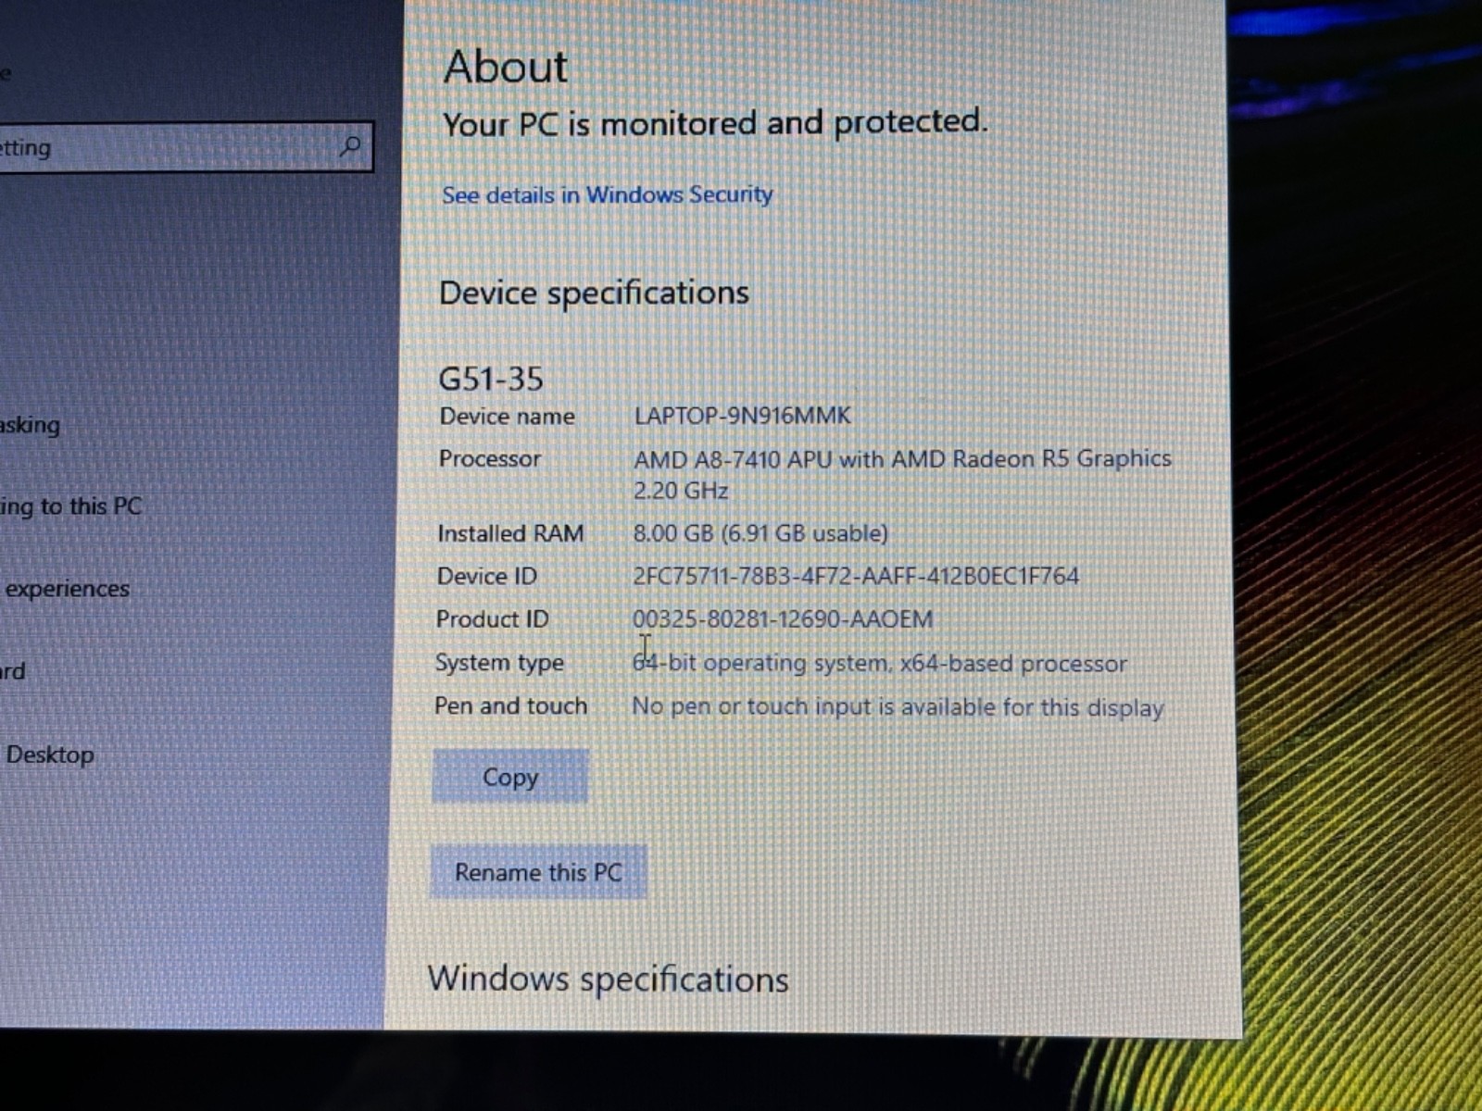The height and width of the screenshot is (1111, 1482).
Task: Open the Shared experiences sidebar item
Action: 67,589
